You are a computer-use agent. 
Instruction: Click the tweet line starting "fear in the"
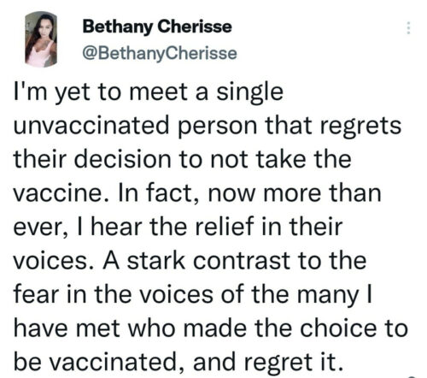click(193, 295)
